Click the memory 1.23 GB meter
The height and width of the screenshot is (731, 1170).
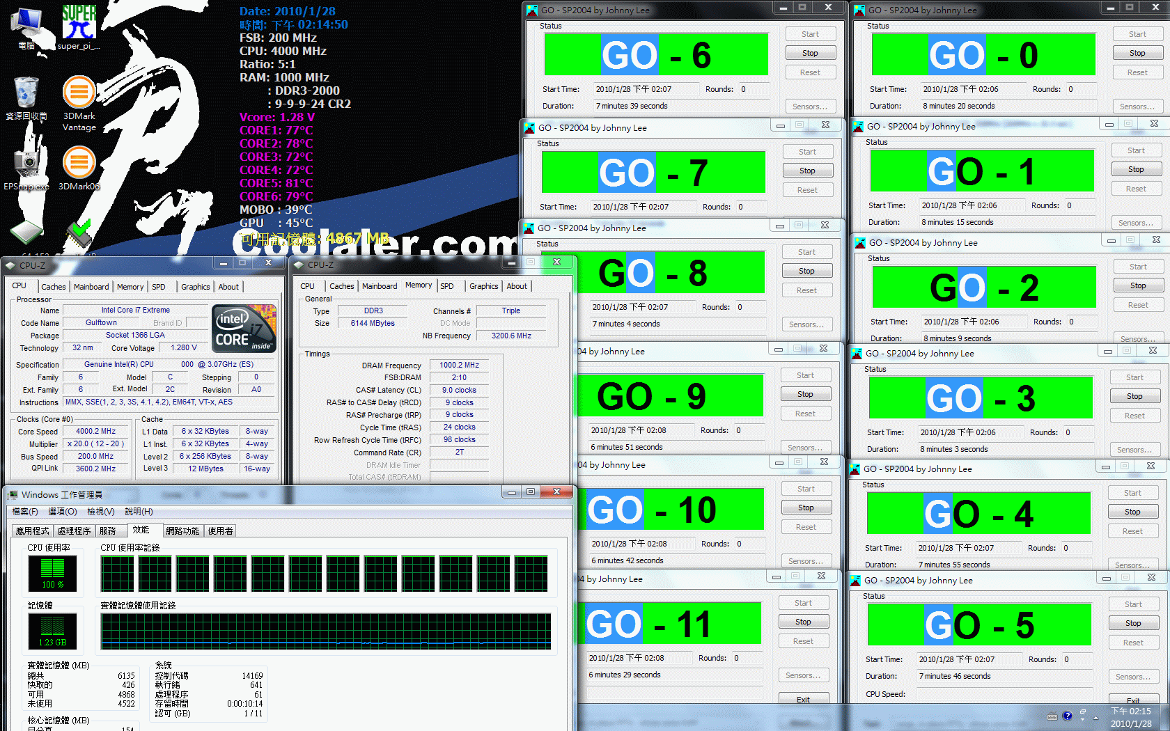click(52, 630)
